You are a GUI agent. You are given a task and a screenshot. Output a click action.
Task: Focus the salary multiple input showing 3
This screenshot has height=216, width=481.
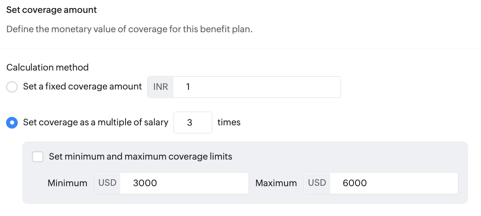pyautogui.click(x=192, y=123)
